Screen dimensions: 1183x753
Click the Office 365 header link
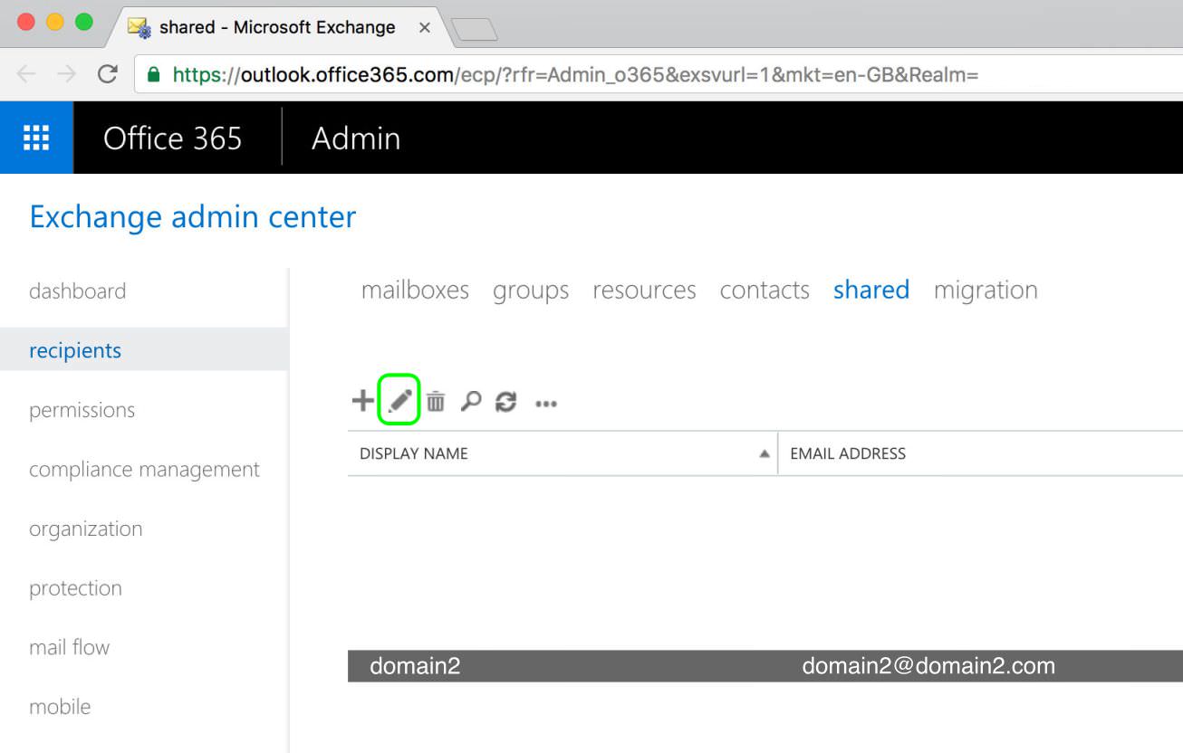(172, 138)
